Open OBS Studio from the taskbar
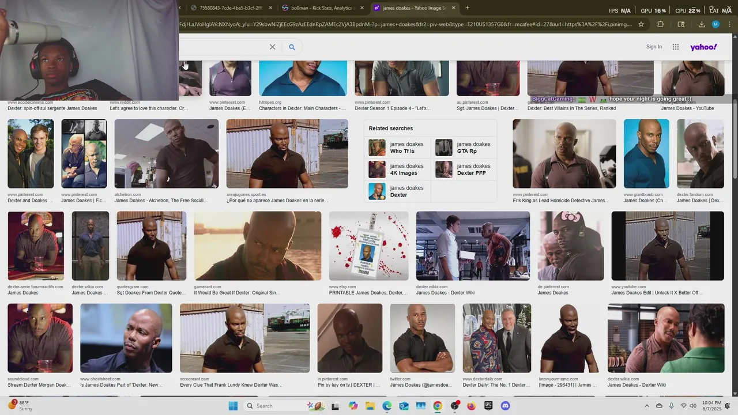Viewport: 738px width, 415px height. click(455, 406)
